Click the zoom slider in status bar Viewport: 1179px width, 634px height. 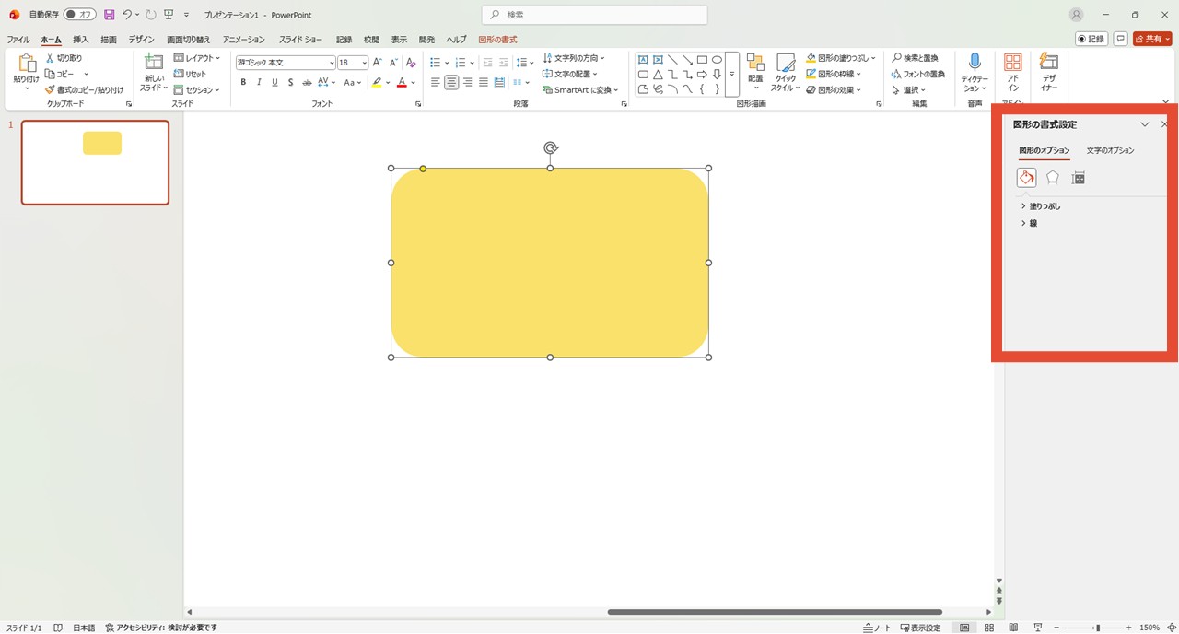coord(1097,628)
